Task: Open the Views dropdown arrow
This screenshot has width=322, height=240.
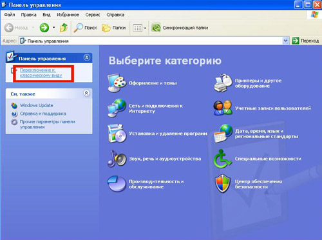Action: tap(145, 28)
